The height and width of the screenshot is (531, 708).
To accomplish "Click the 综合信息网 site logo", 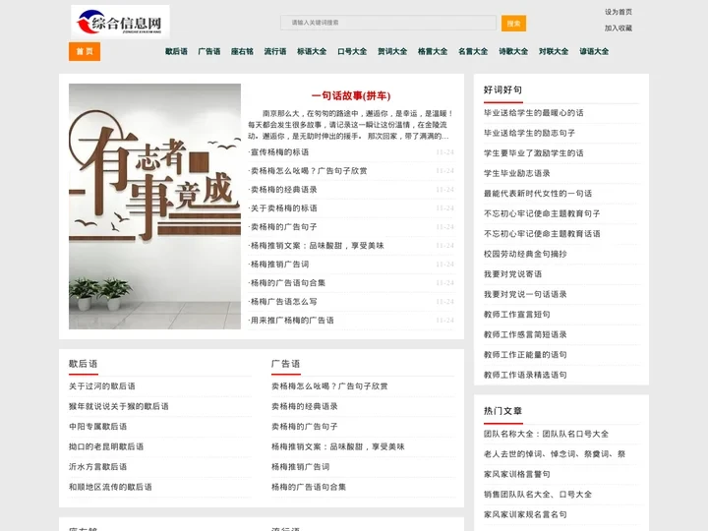I will click(x=120, y=22).
